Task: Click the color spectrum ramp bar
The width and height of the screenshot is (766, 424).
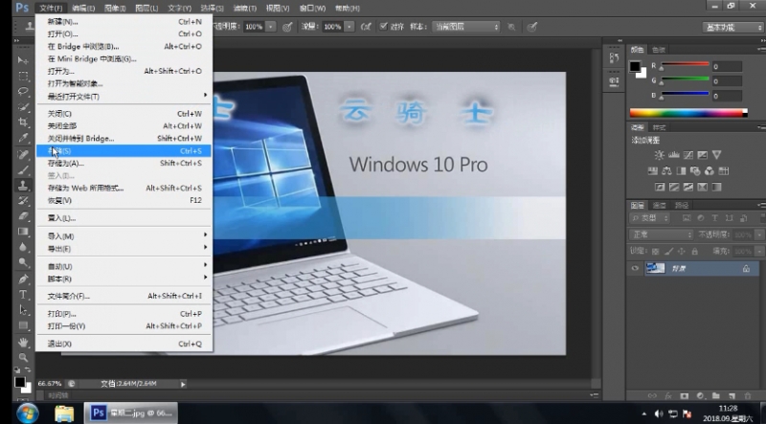Action: (687, 113)
